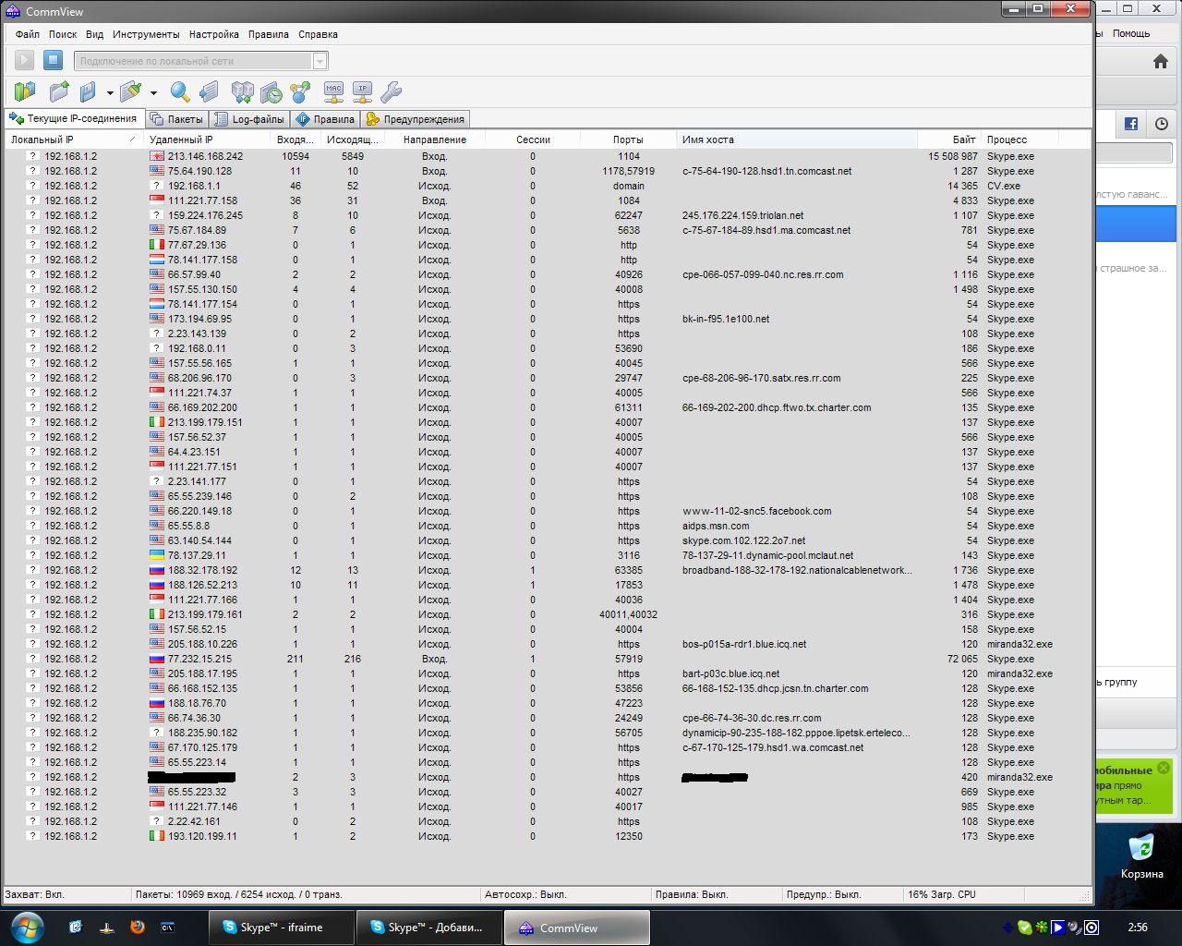Click the magnifying glass Search icon

pyautogui.click(x=180, y=91)
